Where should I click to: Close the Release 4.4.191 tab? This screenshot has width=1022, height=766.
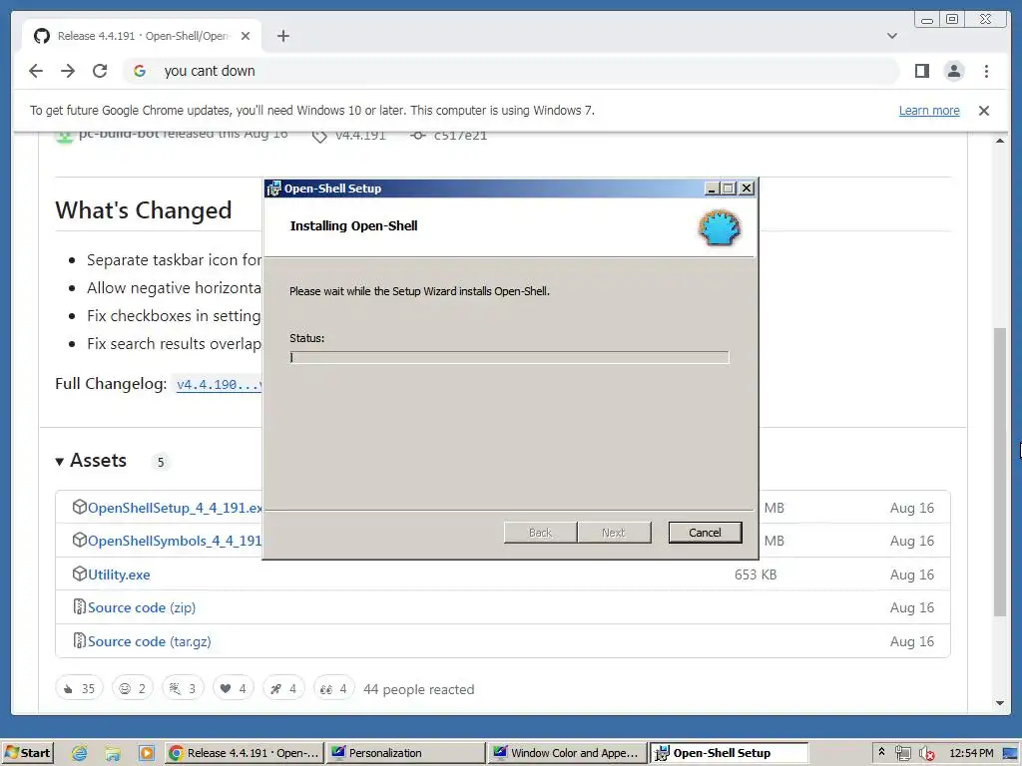pos(246,36)
